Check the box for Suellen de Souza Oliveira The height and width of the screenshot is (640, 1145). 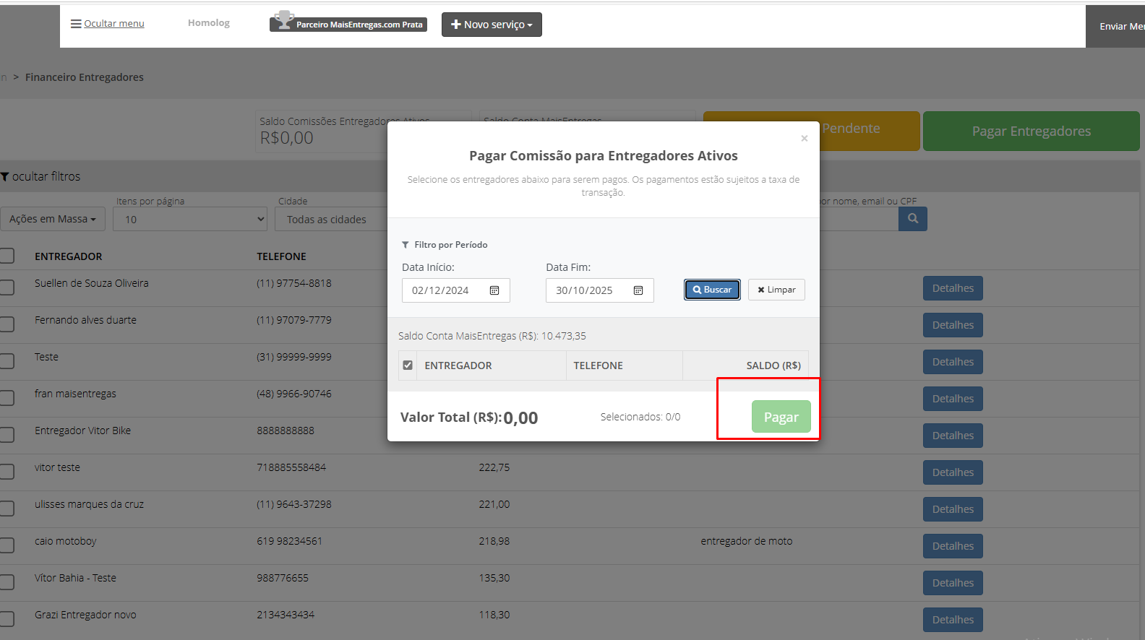[x=7, y=287]
